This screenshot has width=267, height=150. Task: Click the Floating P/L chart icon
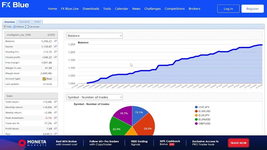pos(55,52)
